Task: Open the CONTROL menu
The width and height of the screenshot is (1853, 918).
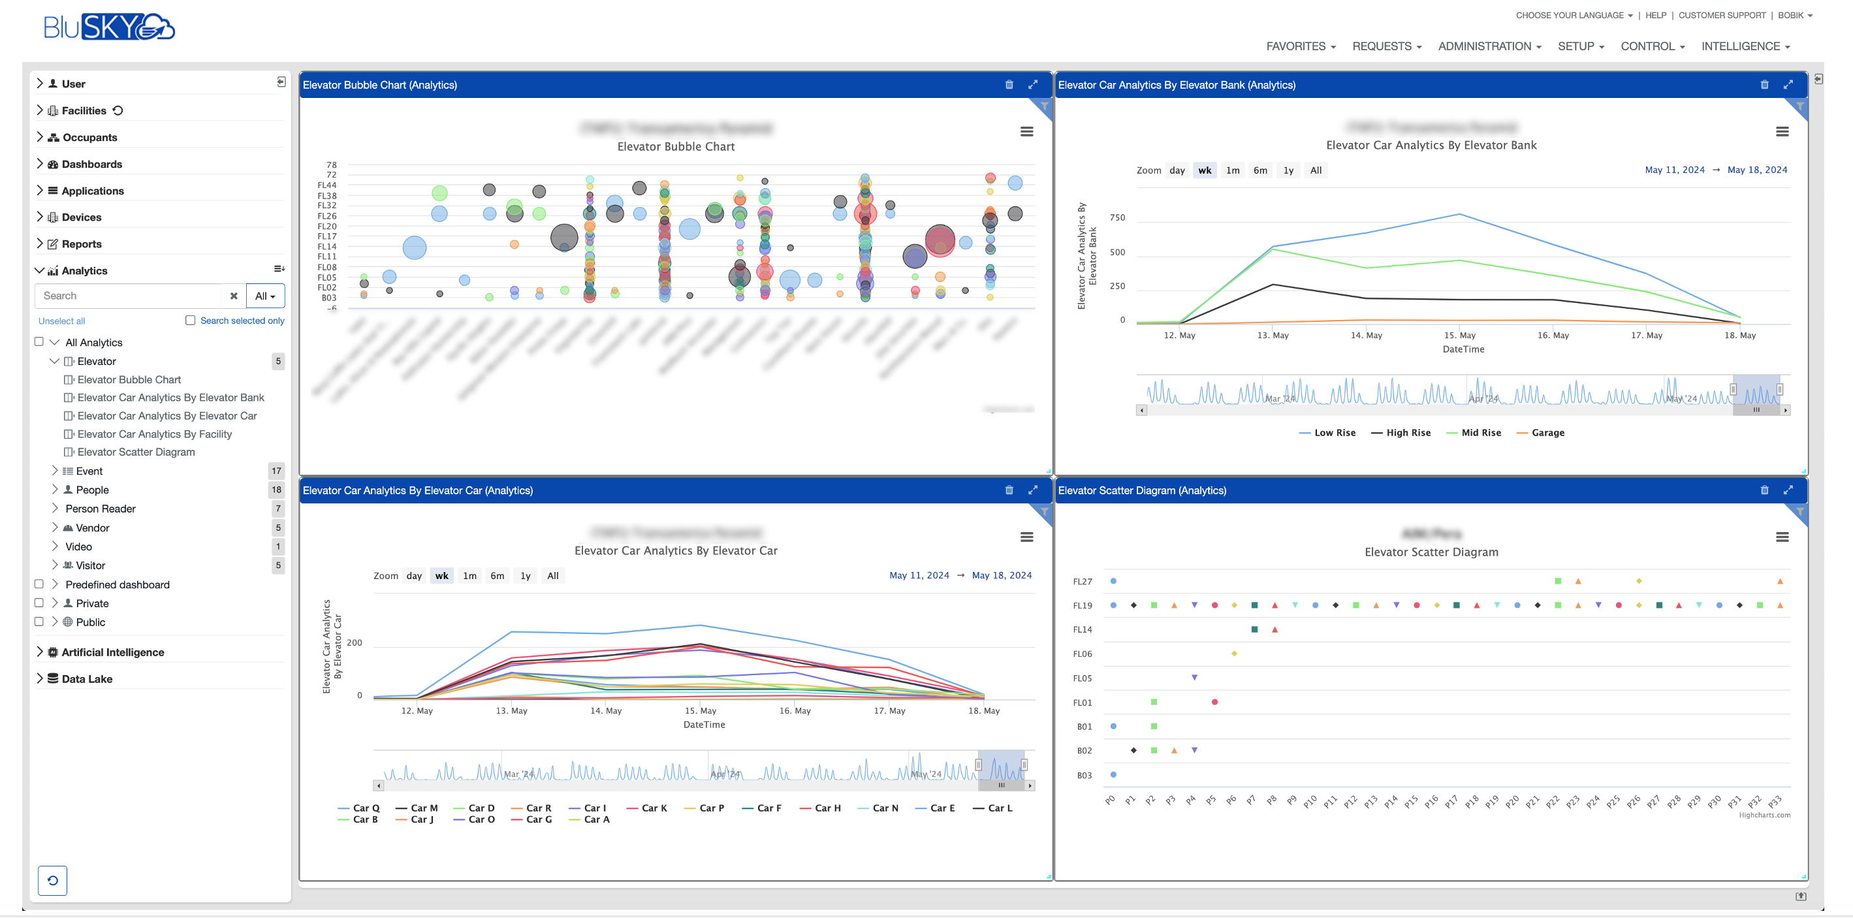Action: [1653, 46]
